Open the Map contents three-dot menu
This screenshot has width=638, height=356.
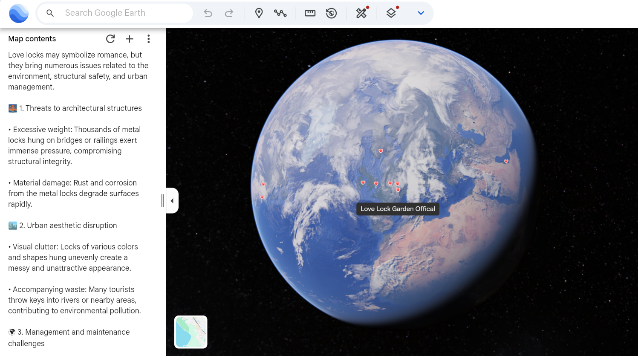tap(148, 39)
